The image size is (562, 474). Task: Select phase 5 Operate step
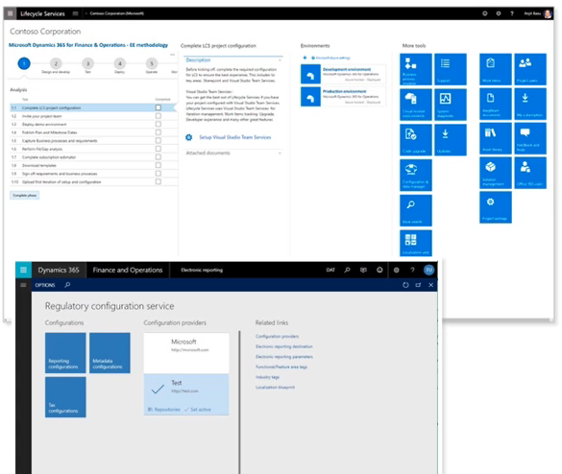click(152, 63)
